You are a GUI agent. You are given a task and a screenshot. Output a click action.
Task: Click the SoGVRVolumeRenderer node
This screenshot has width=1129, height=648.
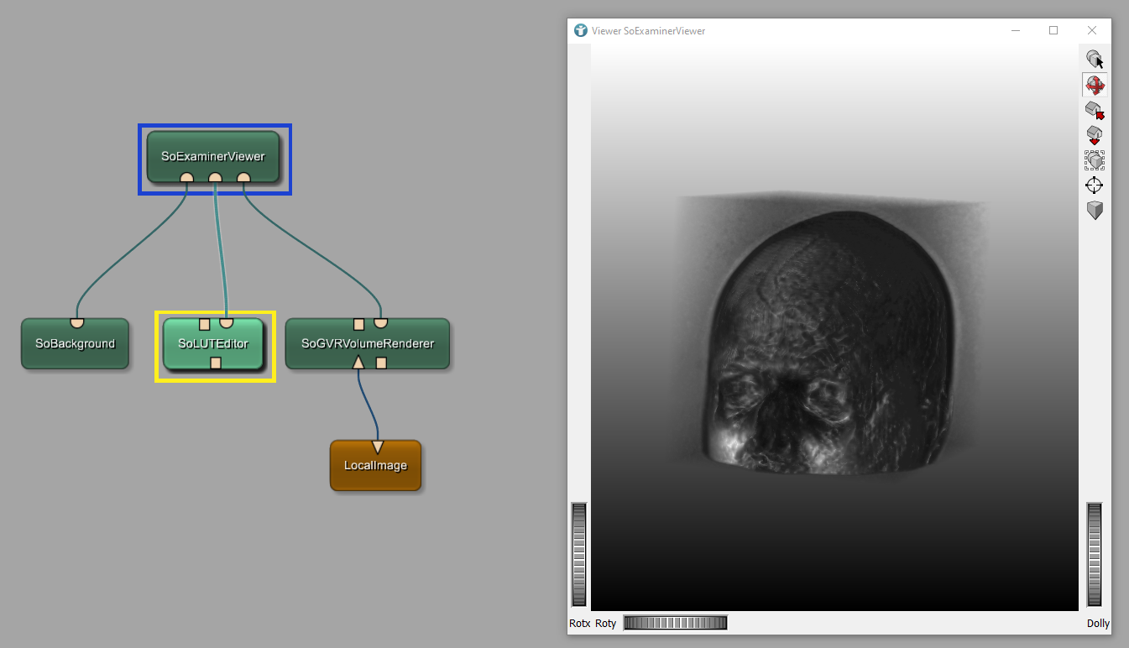[368, 344]
